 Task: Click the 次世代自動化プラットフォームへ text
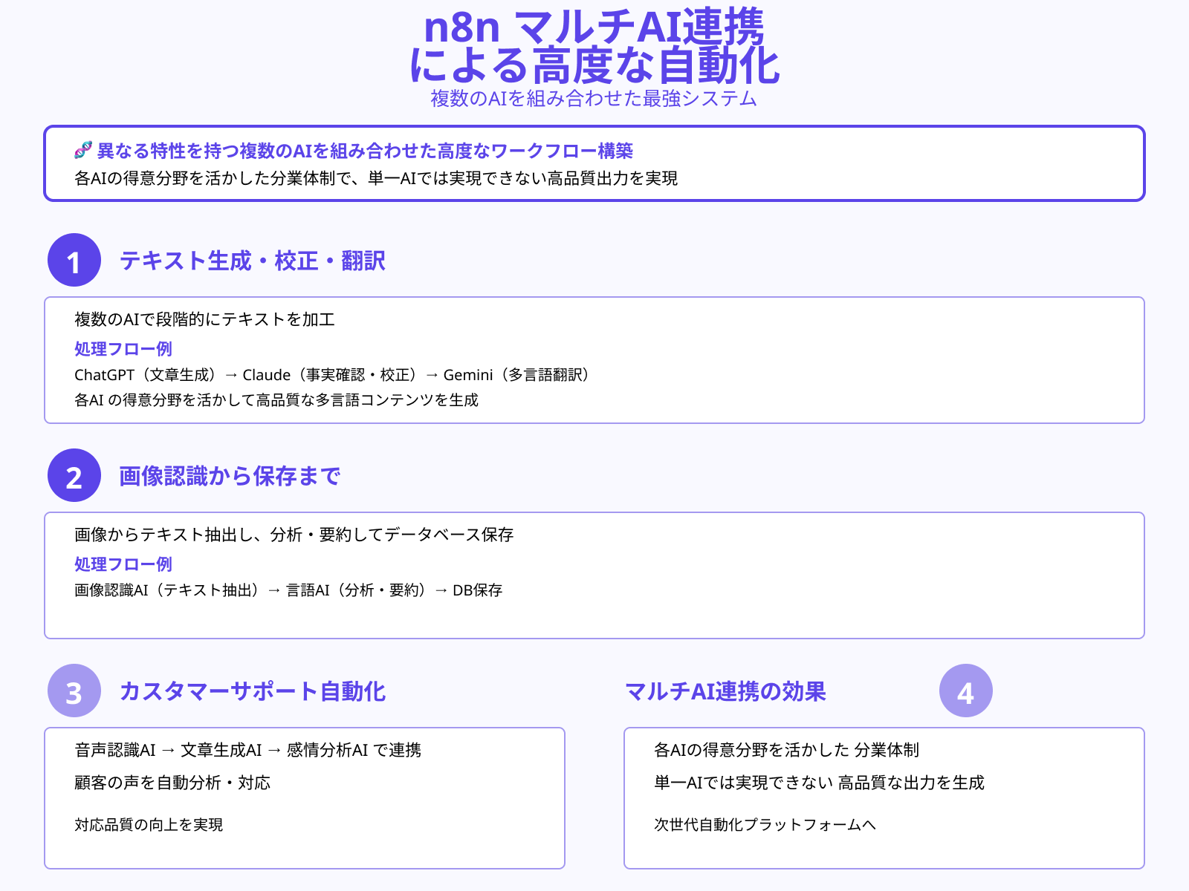[765, 824]
